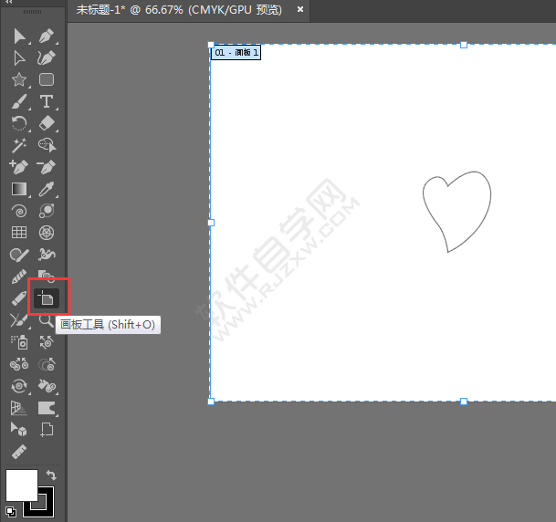This screenshot has width=556, height=522.
Task: Activate the Zoom magnifier tool
Action: pyautogui.click(x=46, y=320)
